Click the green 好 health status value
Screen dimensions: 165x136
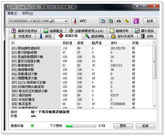point(33,126)
